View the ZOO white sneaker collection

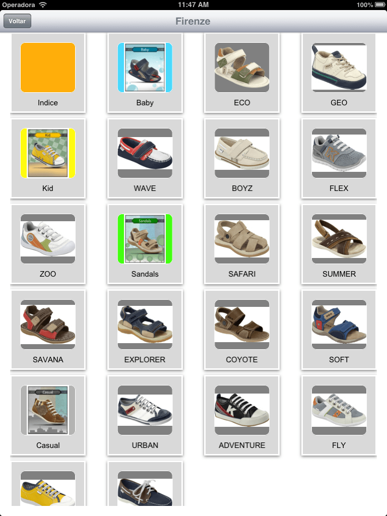pyautogui.click(x=48, y=244)
